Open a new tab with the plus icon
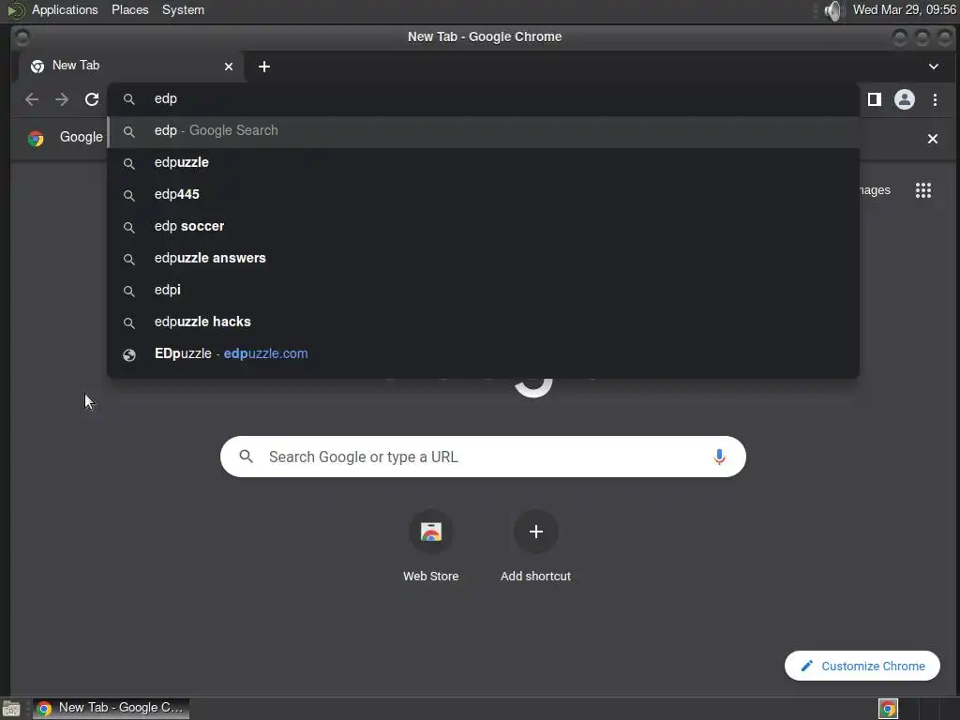 tap(263, 67)
